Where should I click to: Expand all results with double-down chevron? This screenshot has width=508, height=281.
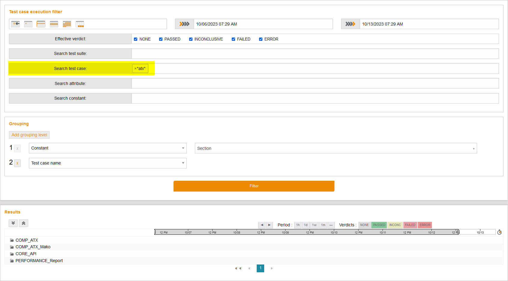[13, 223]
